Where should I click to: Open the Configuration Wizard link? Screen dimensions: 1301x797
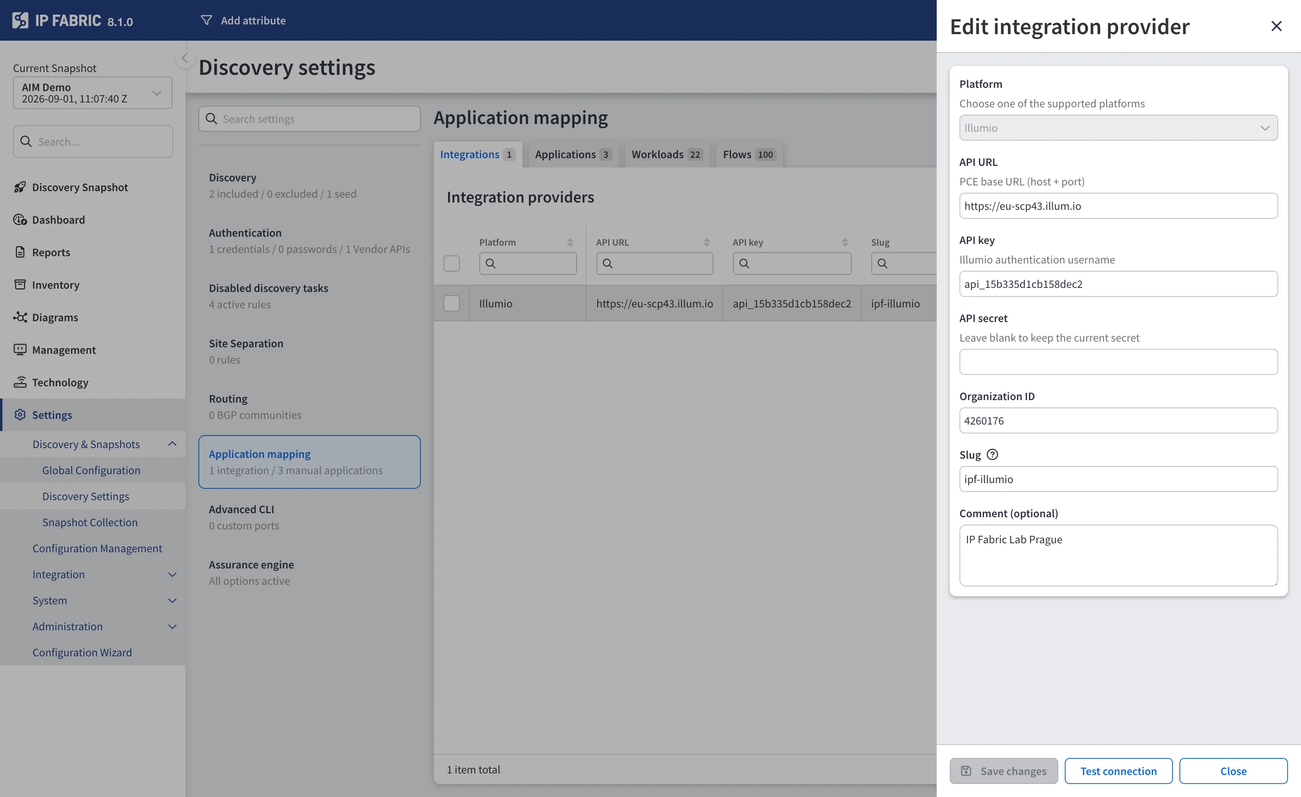pyautogui.click(x=82, y=652)
